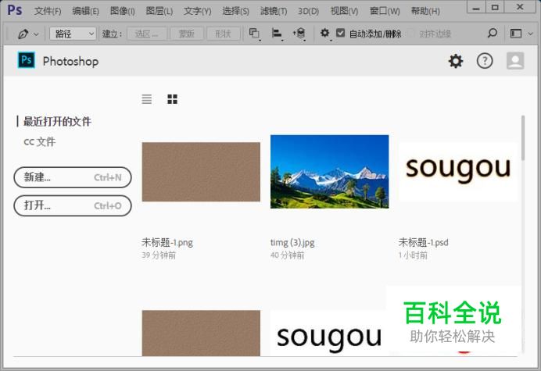Image resolution: width=541 pixels, height=371 pixels.
Task: Open the 视图(V) menu
Action: click(x=344, y=11)
